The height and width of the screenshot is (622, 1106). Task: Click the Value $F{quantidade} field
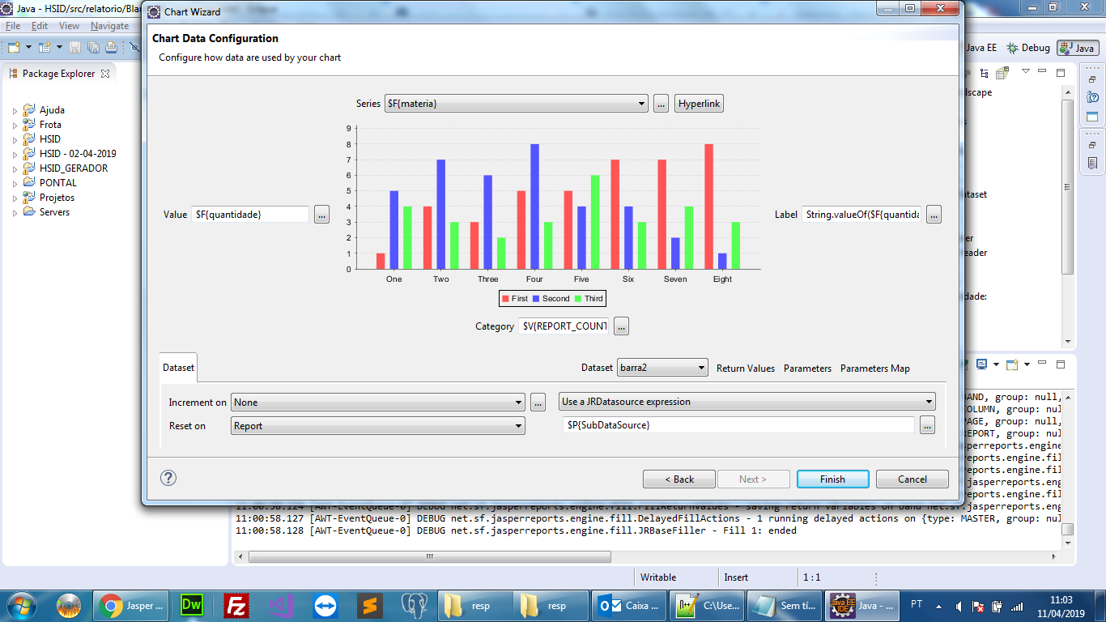pyautogui.click(x=250, y=215)
